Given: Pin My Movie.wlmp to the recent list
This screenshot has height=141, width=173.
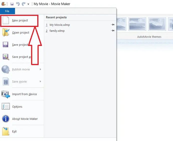Looking at the screenshot, I should (x=113, y=25).
